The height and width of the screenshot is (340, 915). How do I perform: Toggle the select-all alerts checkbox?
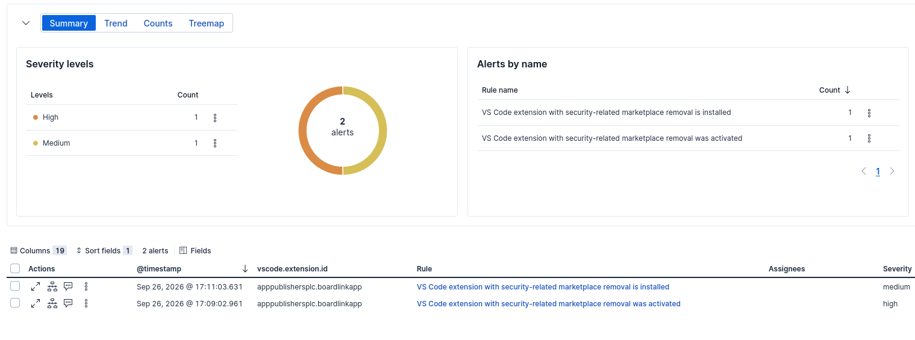coord(15,268)
